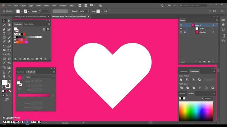Image resolution: width=227 pixels, height=127 pixels.
Task: Choose the Lasso tool
Action: (9, 25)
